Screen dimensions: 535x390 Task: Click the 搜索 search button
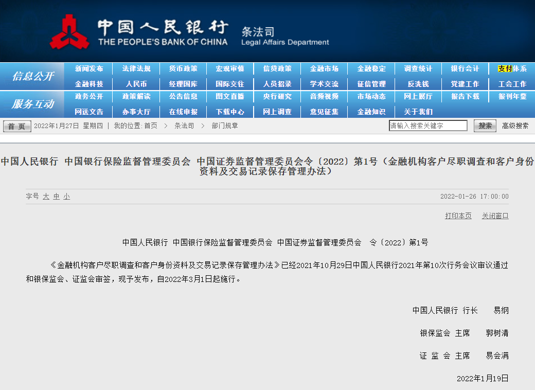click(485, 126)
